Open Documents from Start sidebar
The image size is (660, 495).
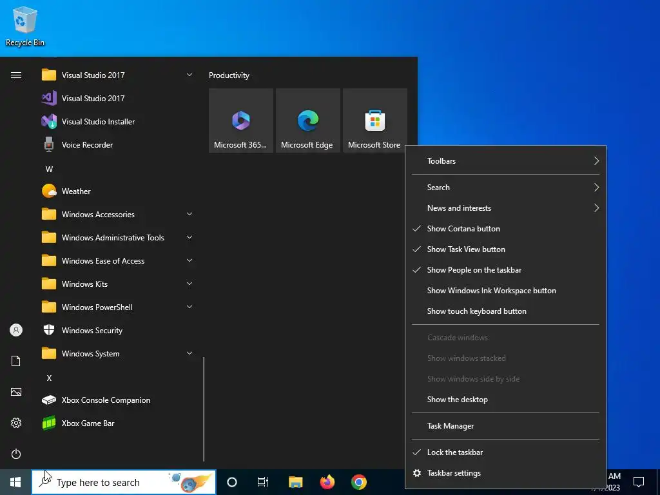pos(16,361)
